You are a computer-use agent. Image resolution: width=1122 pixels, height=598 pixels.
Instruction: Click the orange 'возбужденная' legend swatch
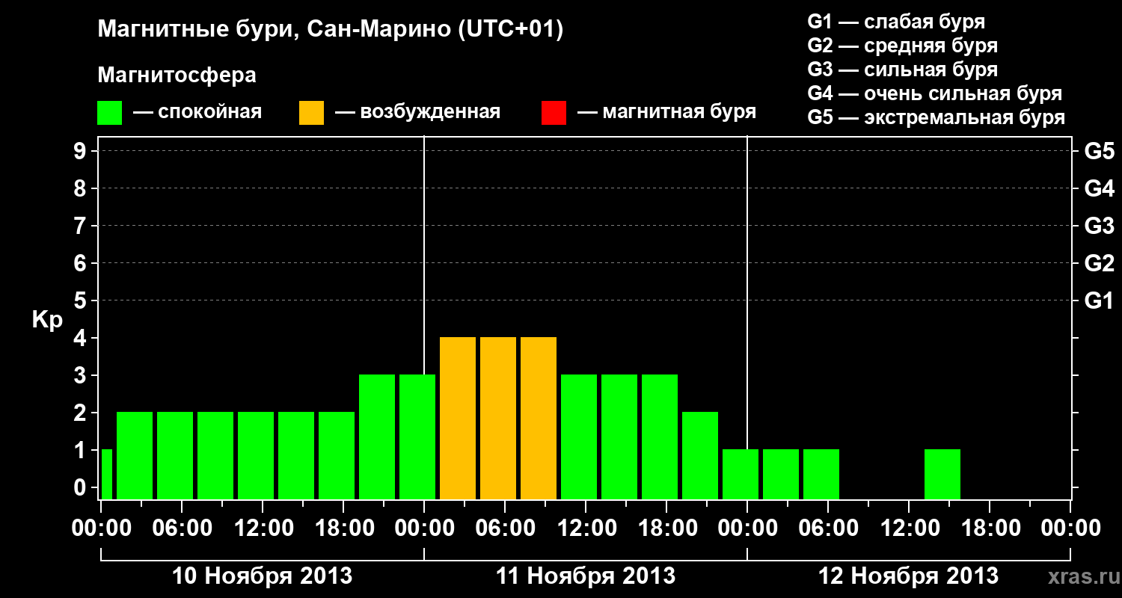[x=311, y=113]
